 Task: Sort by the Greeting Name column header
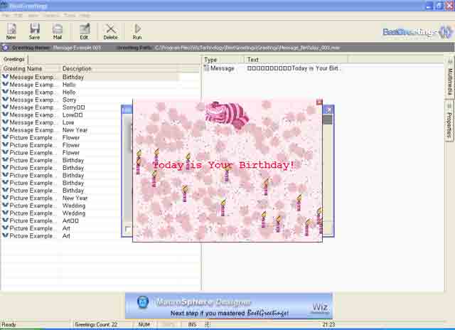tap(30, 68)
